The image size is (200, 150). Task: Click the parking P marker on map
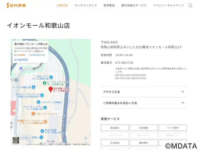pyautogui.click(x=21, y=68)
